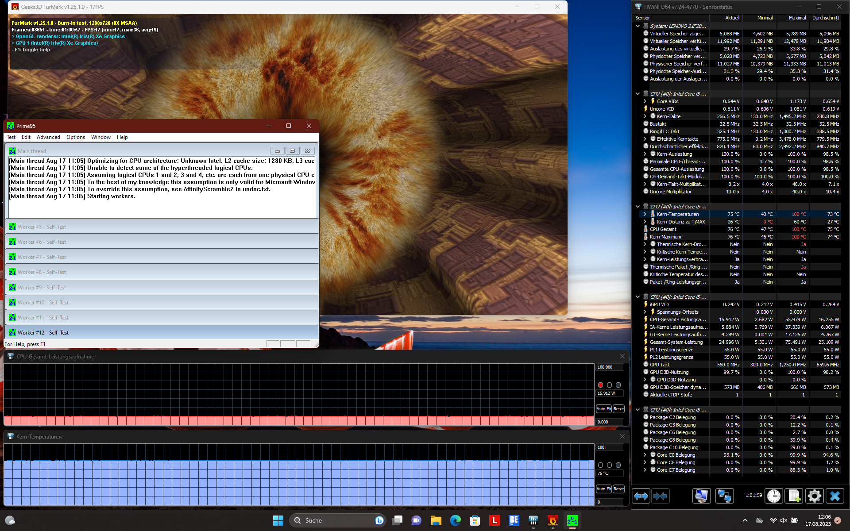850x531 pixels.
Task: Expand the Spannungs-Offsets row
Action: [645, 312]
